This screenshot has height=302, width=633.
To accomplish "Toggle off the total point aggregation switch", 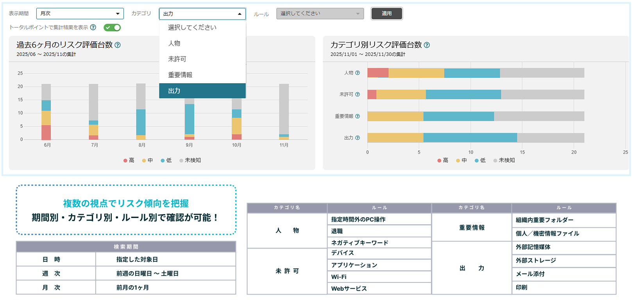I will point(112,27).
